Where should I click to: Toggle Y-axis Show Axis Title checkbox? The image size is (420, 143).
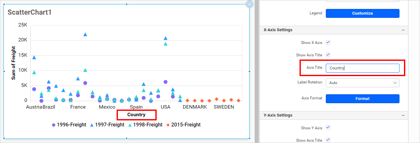click(x=328, y=140)
